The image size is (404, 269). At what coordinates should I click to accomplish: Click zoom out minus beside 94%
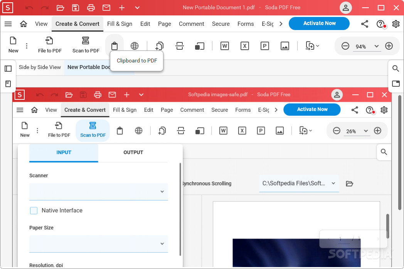(345, 46)
